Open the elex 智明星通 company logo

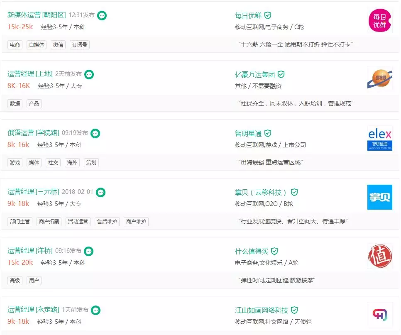pyautogui.click(x=380, y=138)
